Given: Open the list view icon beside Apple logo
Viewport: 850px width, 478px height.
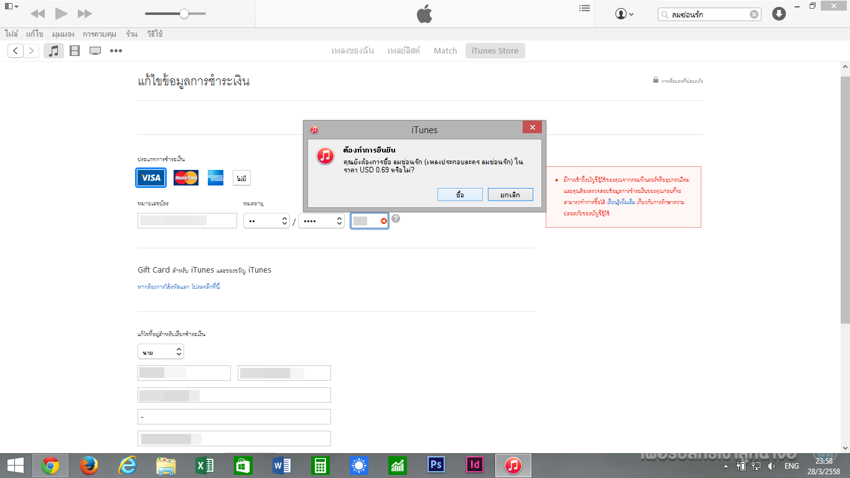Looking at the screenshot, I should pyautogui.click(x=584, y=8).
